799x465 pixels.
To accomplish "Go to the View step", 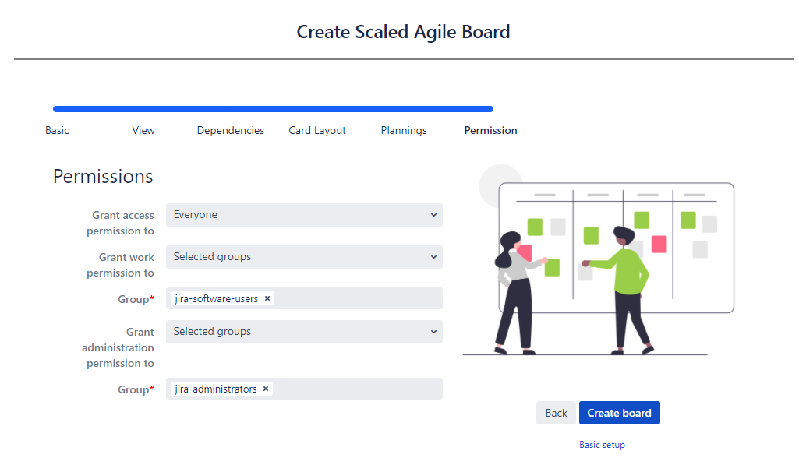I will point(143,130).
